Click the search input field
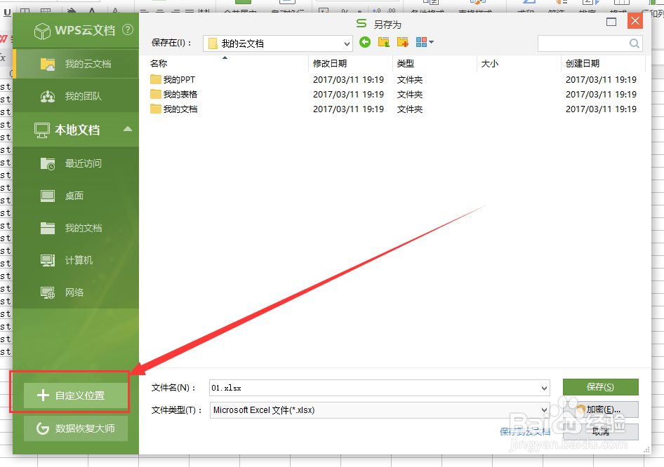The width and height of the screenshot is (664, 467). (x=583, y=43)
